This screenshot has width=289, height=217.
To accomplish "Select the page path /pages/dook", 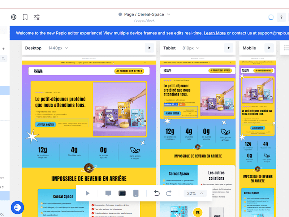I will coord(144,21).
